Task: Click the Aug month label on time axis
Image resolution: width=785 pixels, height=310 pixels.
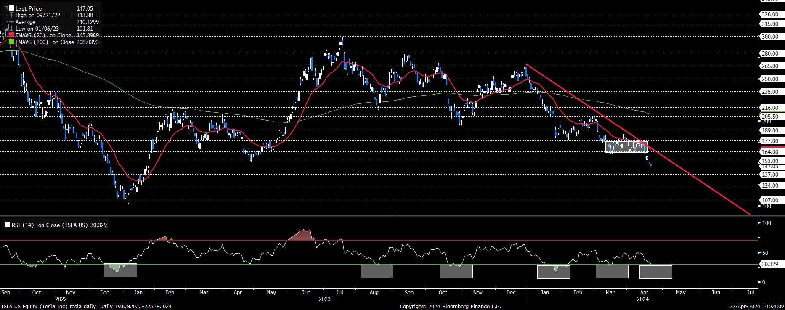Action: click(374, 292)
